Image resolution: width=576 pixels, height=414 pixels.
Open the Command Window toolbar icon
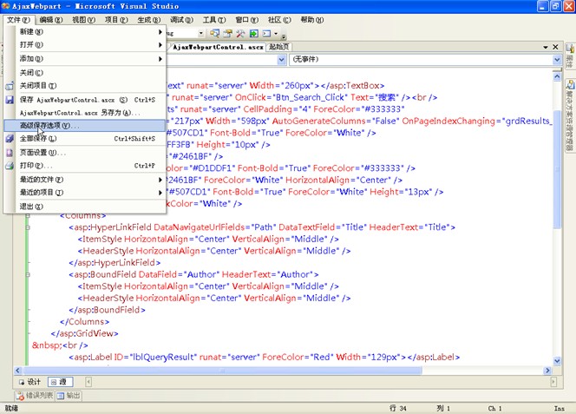[266, 34]
